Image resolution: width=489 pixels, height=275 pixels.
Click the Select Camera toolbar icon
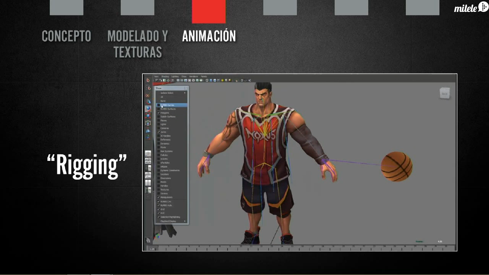156,80
